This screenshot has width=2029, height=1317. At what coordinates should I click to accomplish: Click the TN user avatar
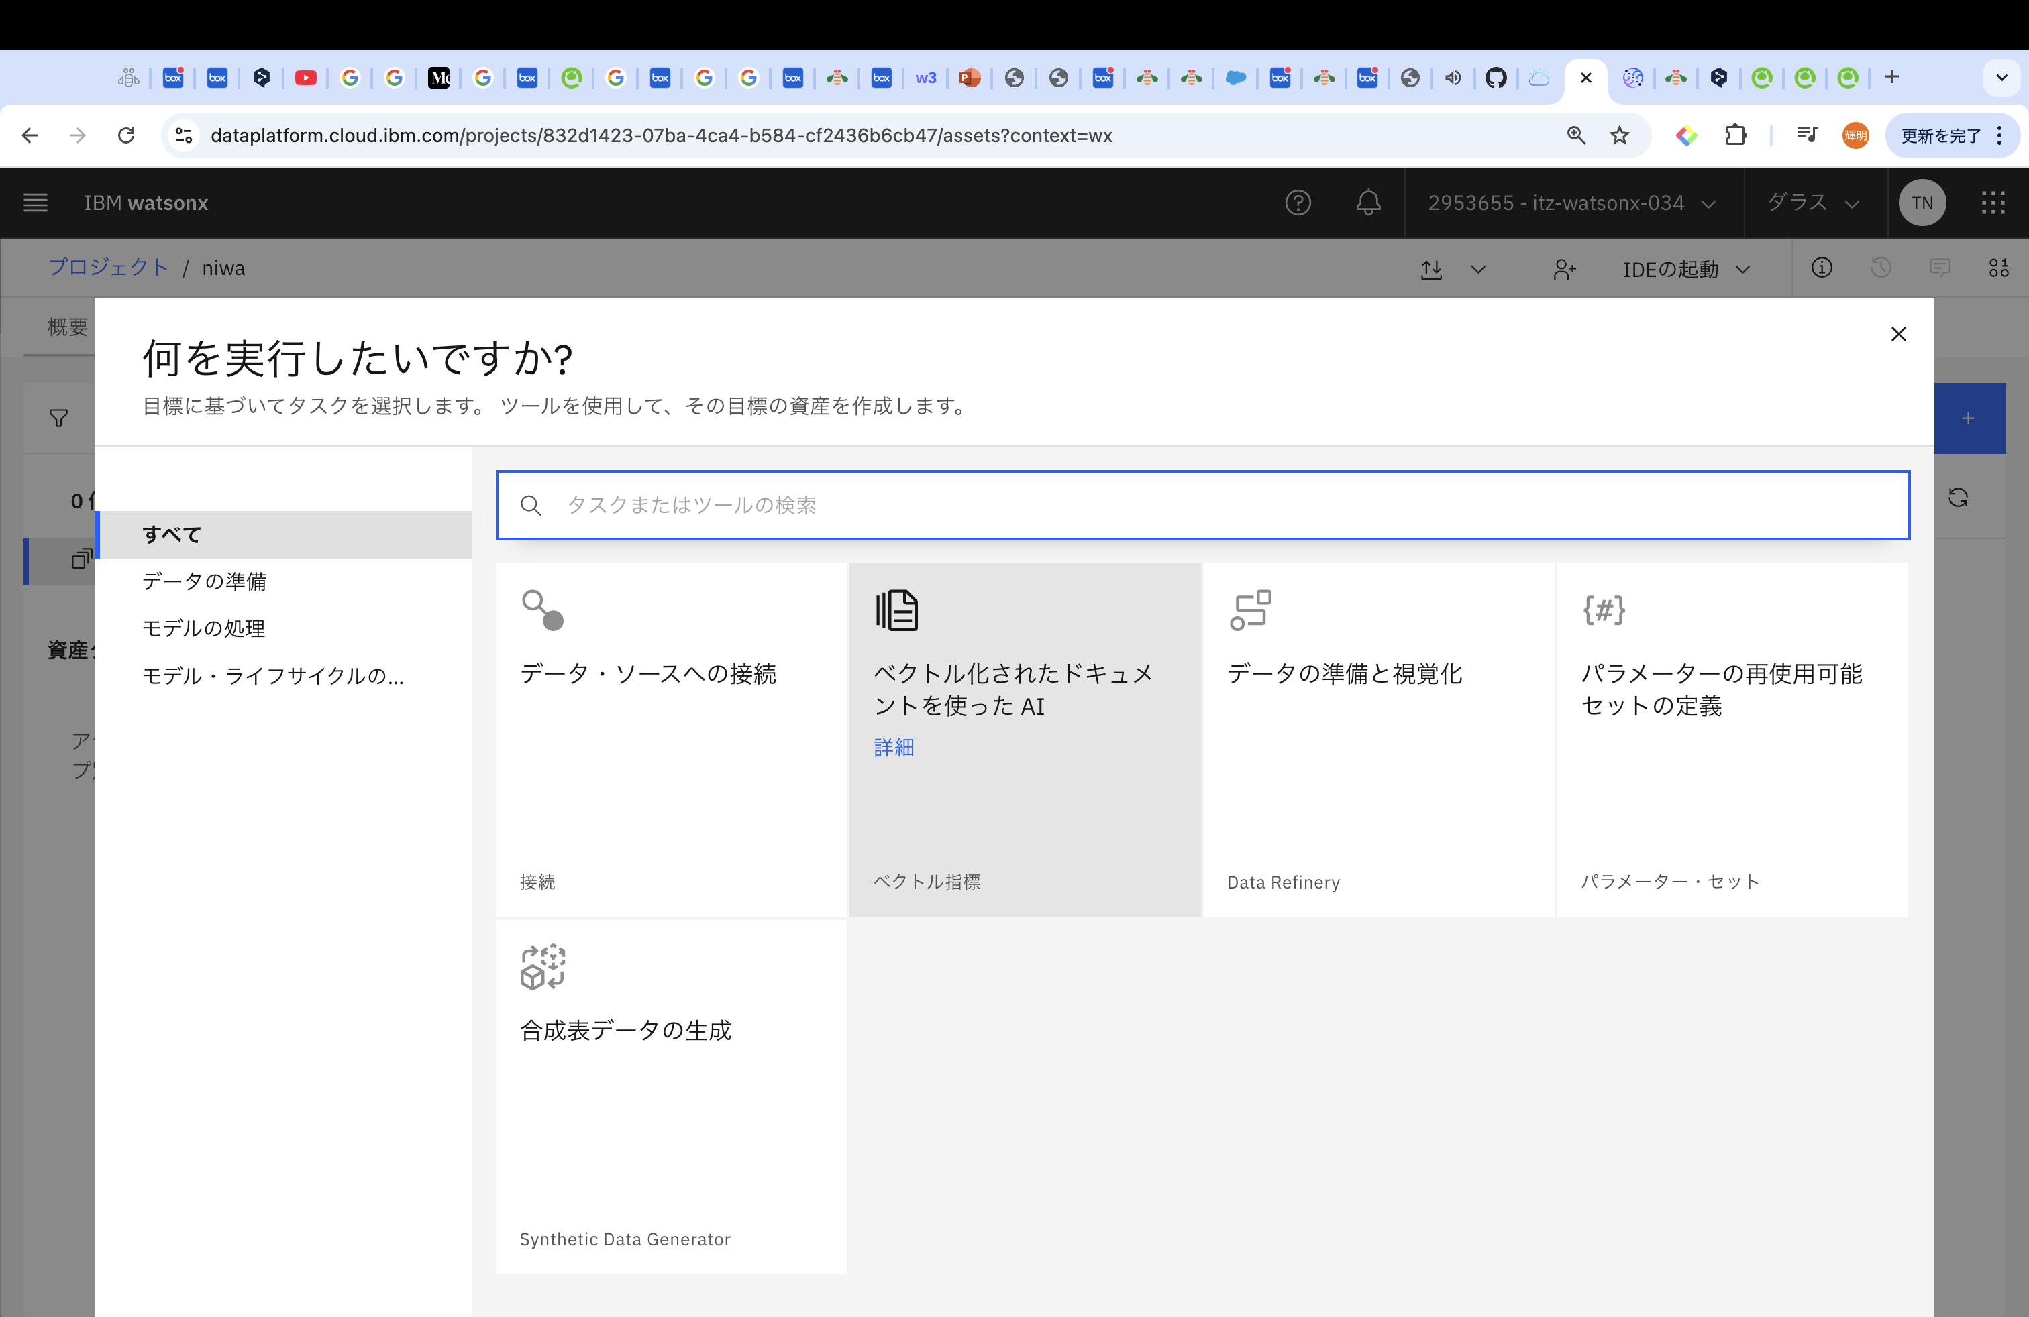click(1922, 203)
